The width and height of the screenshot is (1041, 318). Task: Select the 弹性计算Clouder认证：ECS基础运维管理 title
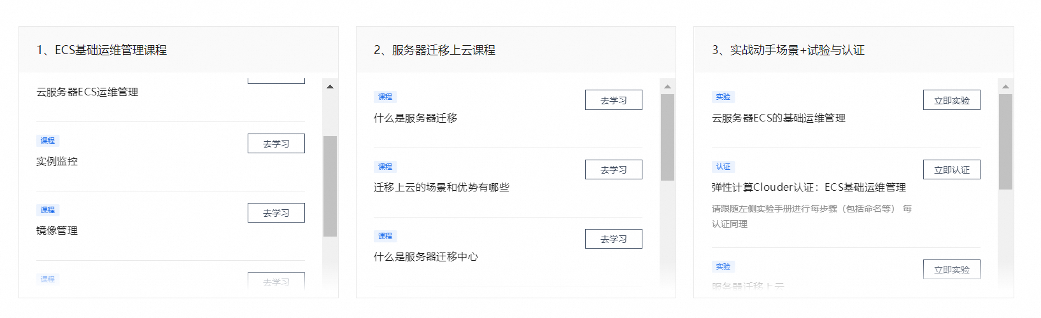(x=809, y=188)
